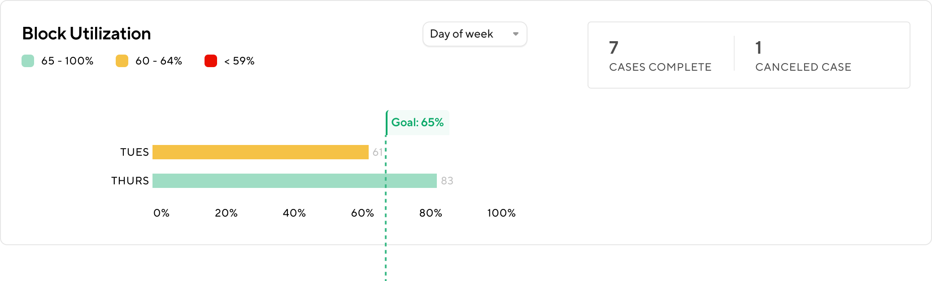This screenshot has height=281, width=932.
Task: Click the Goal: 65% marker label
Action: [417, 123]
